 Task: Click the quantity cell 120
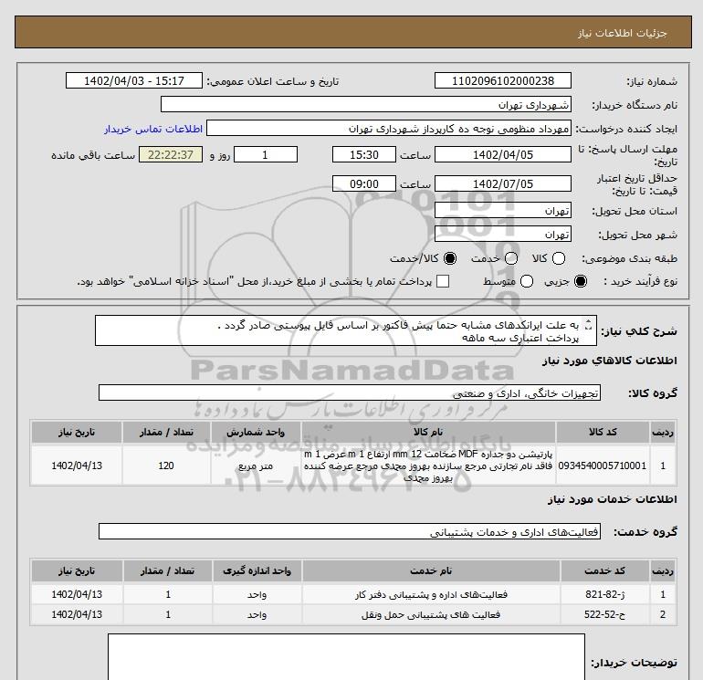[x=166, y=466]
